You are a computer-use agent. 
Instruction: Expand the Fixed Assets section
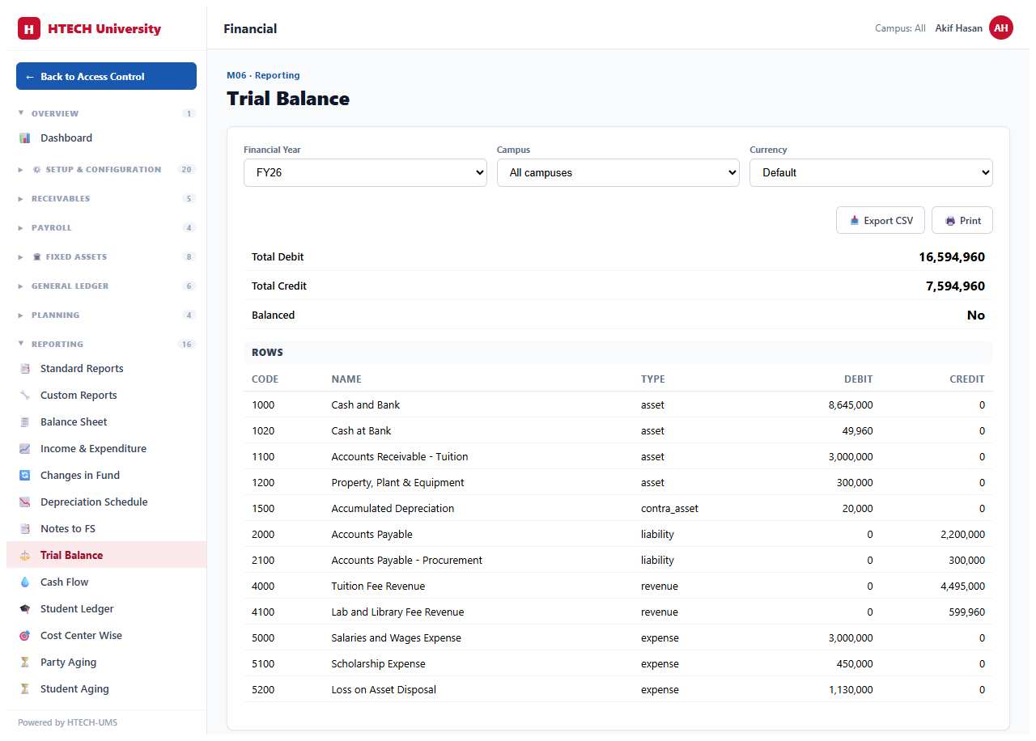click(106, 257)
